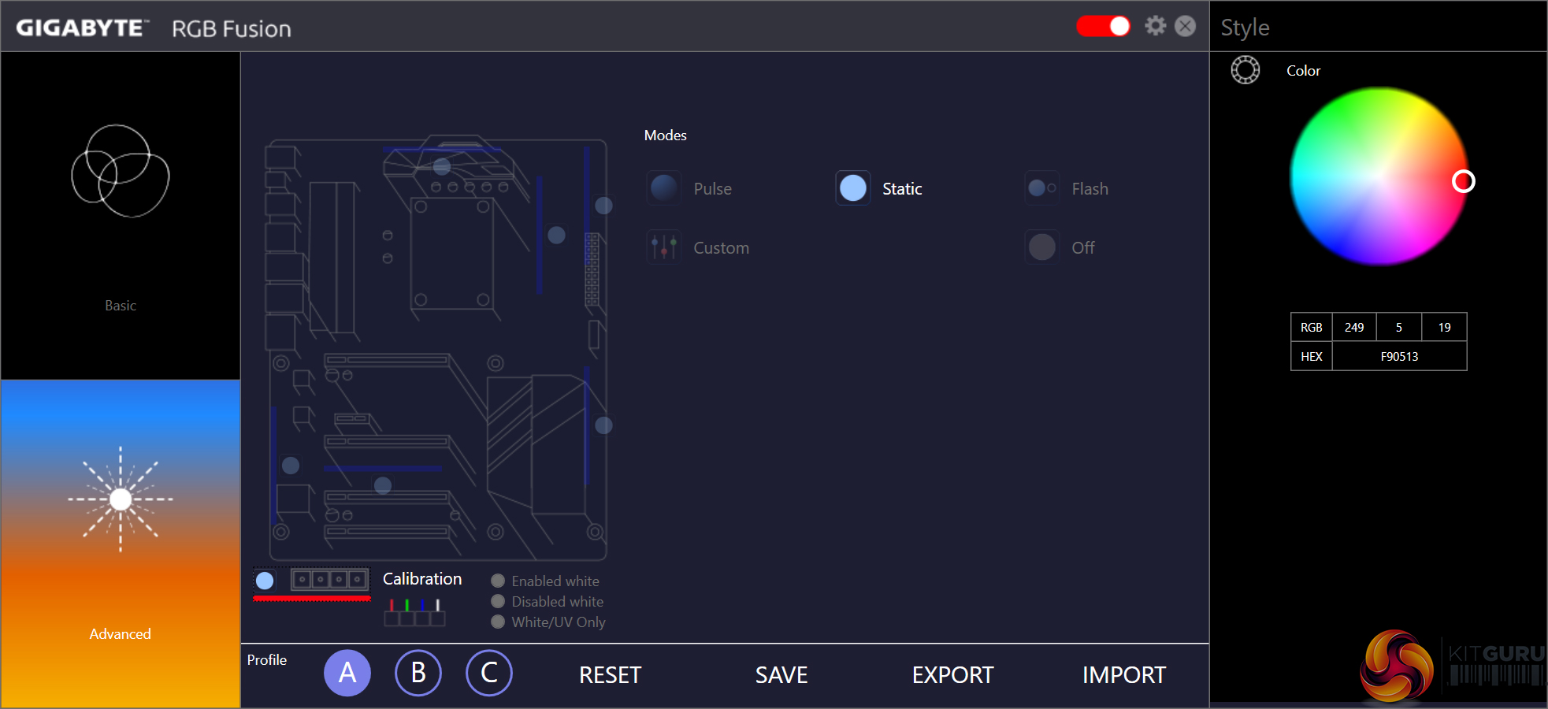Select the Custom mode icon

pyautogui.click(x=664, y=247)
